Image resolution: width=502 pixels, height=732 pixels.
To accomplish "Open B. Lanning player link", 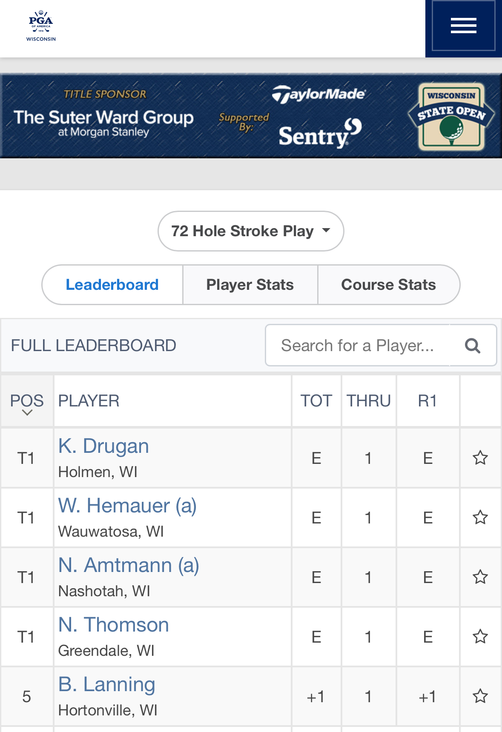I will [x=106, y=684].
